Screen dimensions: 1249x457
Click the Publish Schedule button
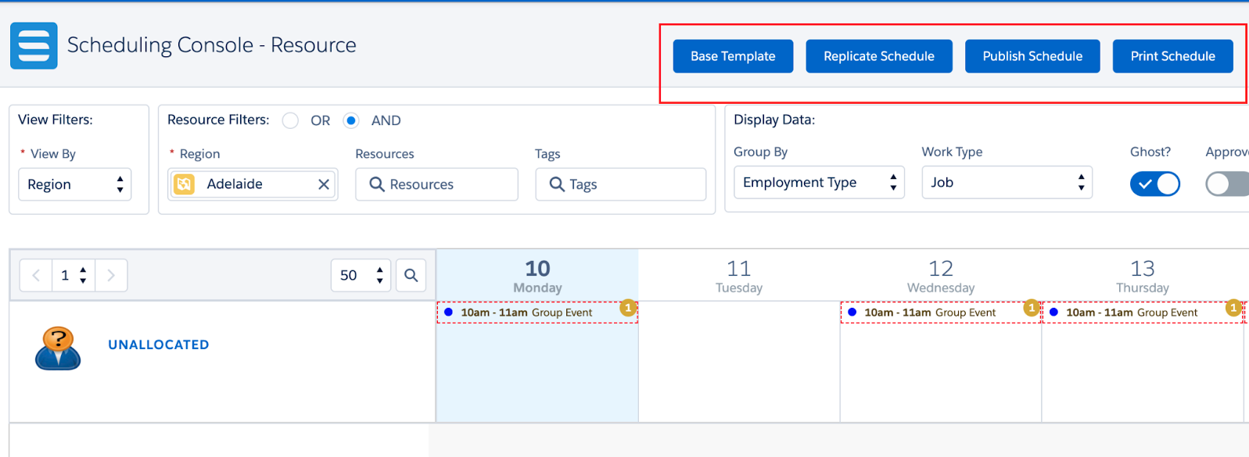pos(1032,56)
